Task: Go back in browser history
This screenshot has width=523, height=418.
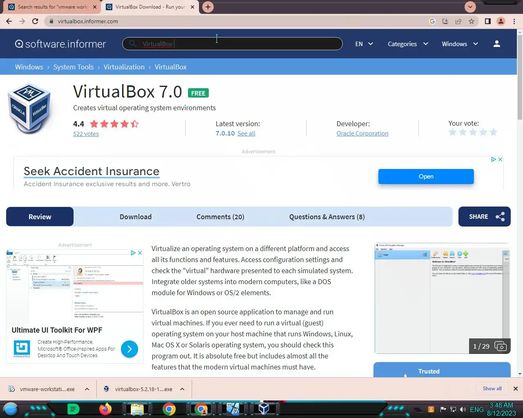Action: click(x=9, y=21)
